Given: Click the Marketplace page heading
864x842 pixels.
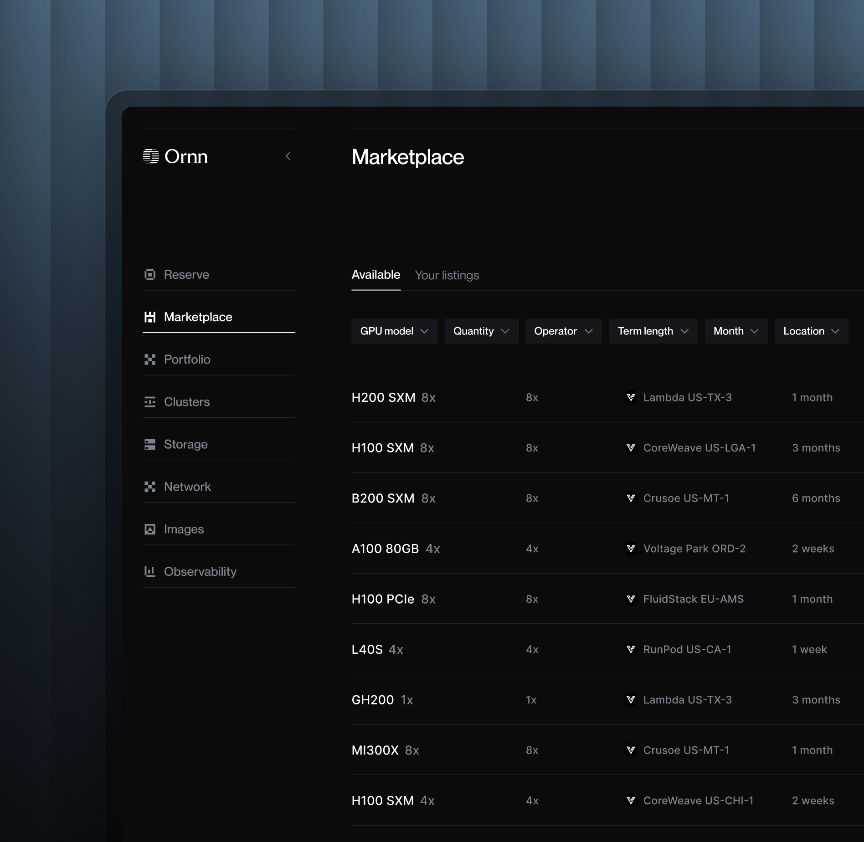Looking at the screenshot, I should (408, 157).
